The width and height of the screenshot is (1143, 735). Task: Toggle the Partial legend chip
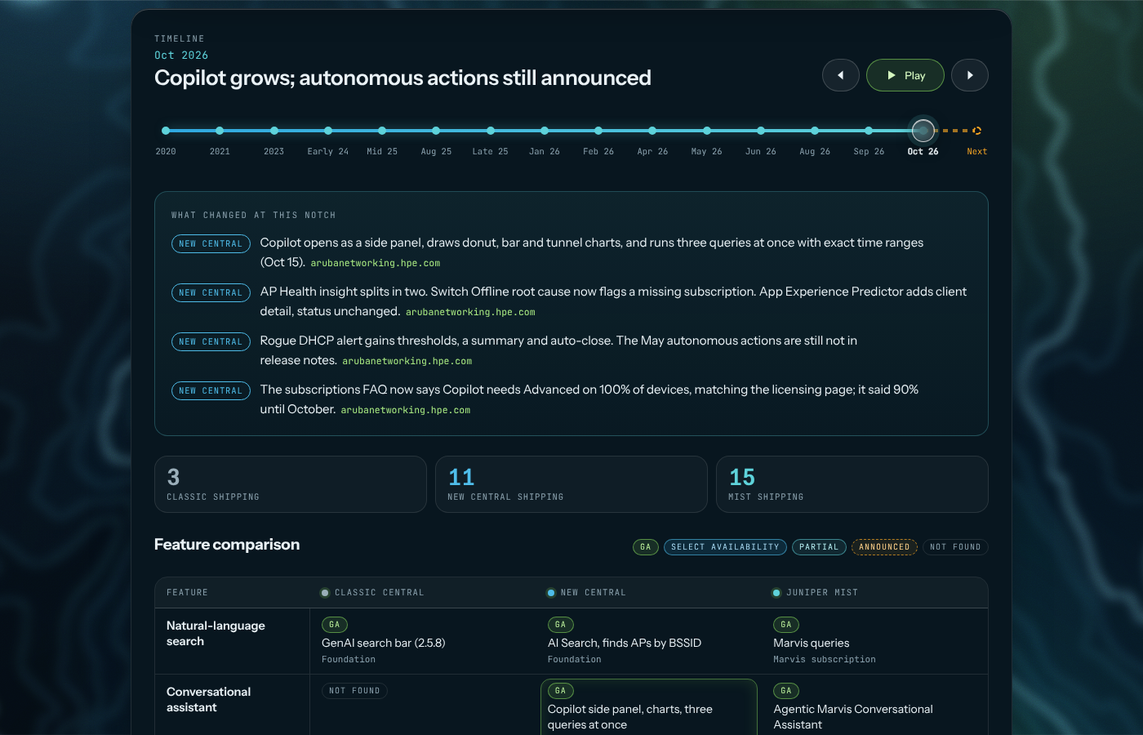tap(819, 547)
